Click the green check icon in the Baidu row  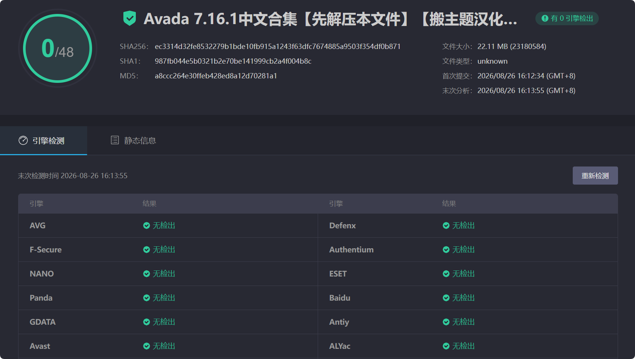pos(446,298)
